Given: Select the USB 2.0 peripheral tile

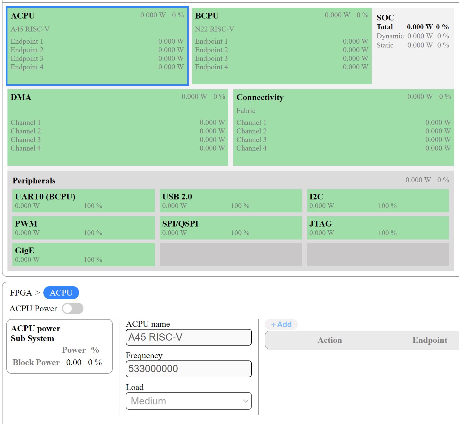Looking at the screenshot, I should pyautogui.click(x=231, y=201).
